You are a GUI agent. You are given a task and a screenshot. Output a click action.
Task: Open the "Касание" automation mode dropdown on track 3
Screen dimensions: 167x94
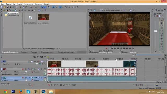coord(42,80)
